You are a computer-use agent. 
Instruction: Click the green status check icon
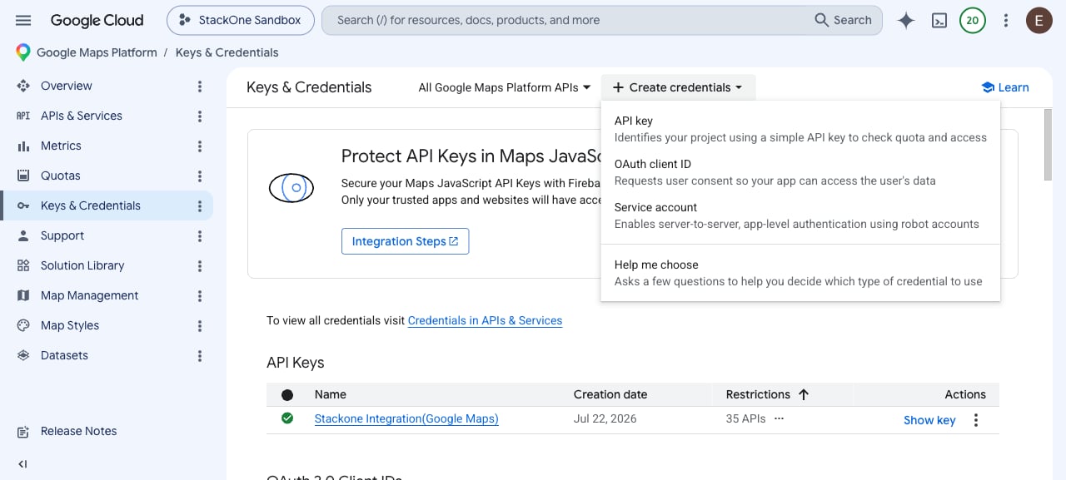[287, 418]
